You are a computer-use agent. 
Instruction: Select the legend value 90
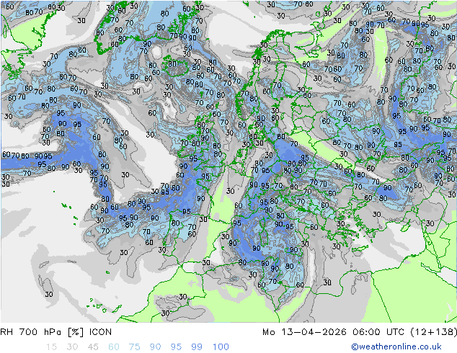[x=155, y=347]
